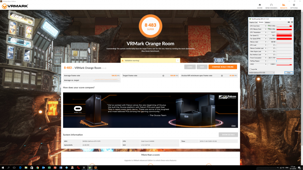Open PowerPoint from taskbar
The image size is (303, 170).
click(x=55, y=167)
